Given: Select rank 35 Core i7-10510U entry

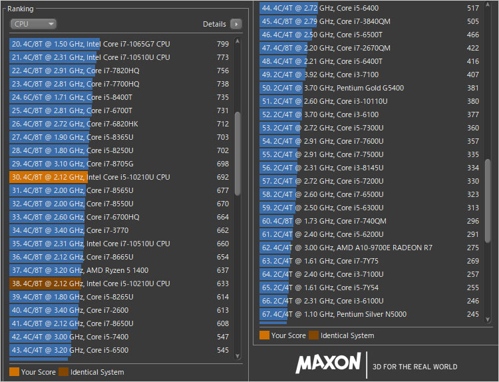Looking at the screenshot, I should click(x=119, y=244).
